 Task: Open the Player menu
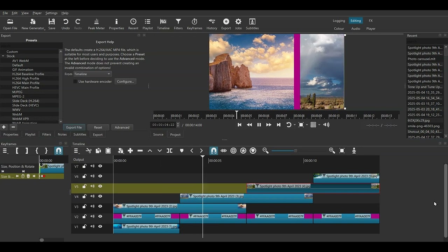[37, 13]
